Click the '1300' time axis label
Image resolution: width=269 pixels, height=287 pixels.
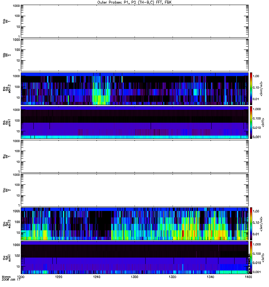pos(134,277)
